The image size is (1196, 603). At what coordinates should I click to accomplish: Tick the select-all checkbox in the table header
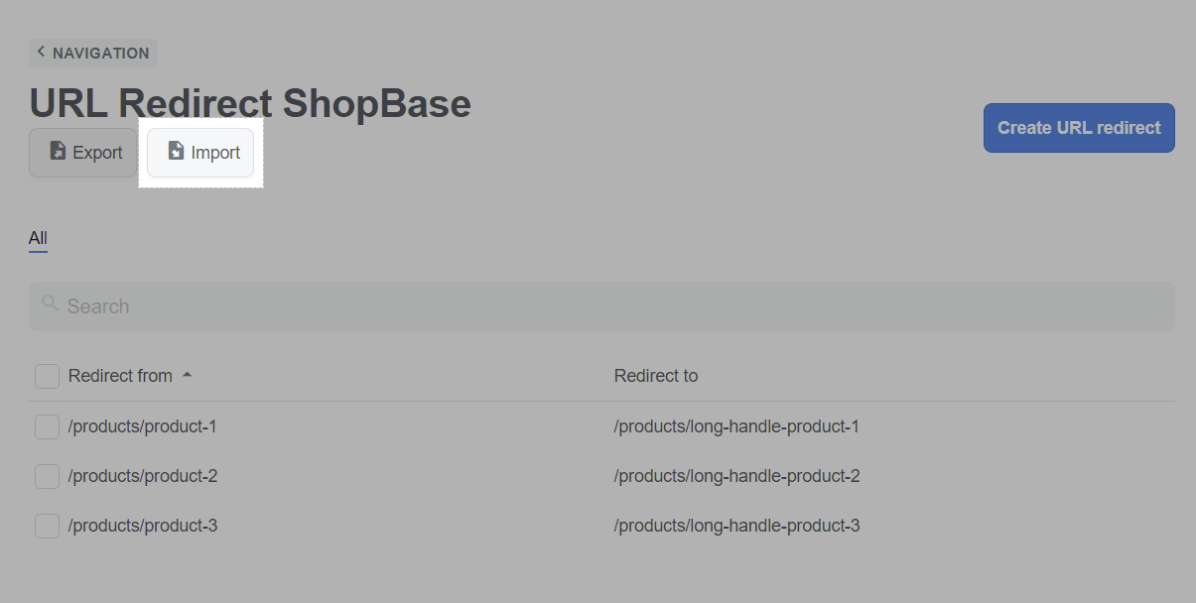47,376
